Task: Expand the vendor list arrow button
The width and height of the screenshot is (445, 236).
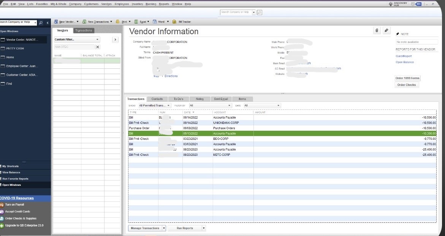Action: point(115,40)
